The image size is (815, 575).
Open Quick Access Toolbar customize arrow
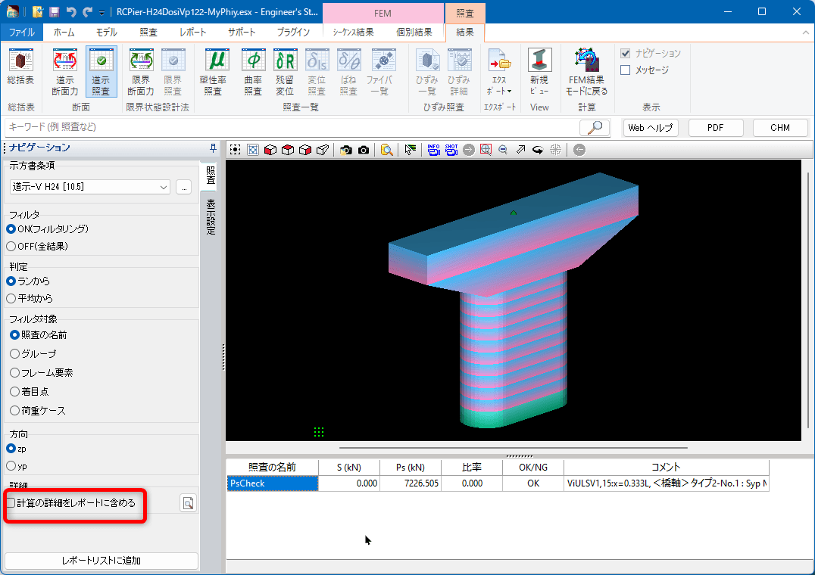pyautogui.click(x=102, y=12)
